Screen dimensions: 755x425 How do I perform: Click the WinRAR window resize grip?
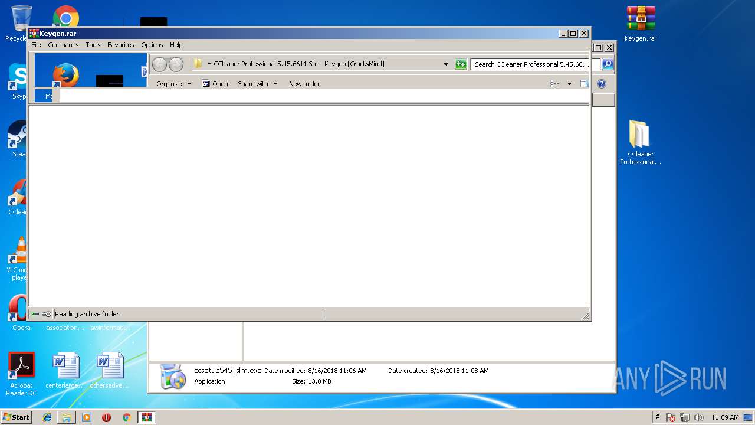[x=586, y=316]
